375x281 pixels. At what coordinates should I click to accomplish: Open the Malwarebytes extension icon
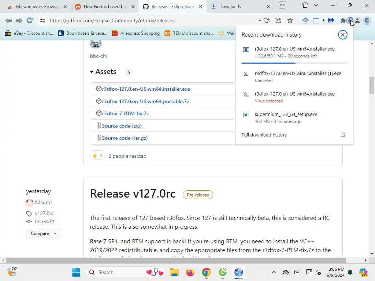click(x=331, y=20)
